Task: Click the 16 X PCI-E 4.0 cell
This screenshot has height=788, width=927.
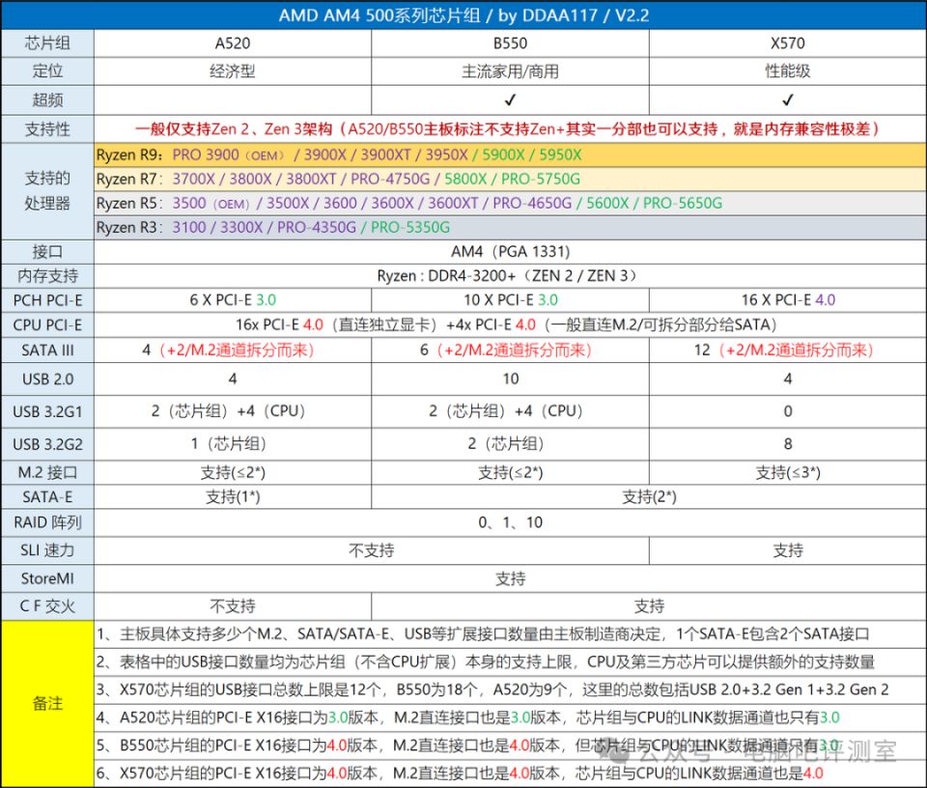Action: [788, 300]
